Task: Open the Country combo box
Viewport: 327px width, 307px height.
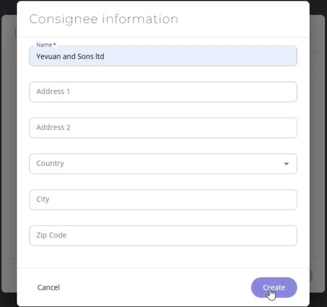Action: tap(163, 164)
